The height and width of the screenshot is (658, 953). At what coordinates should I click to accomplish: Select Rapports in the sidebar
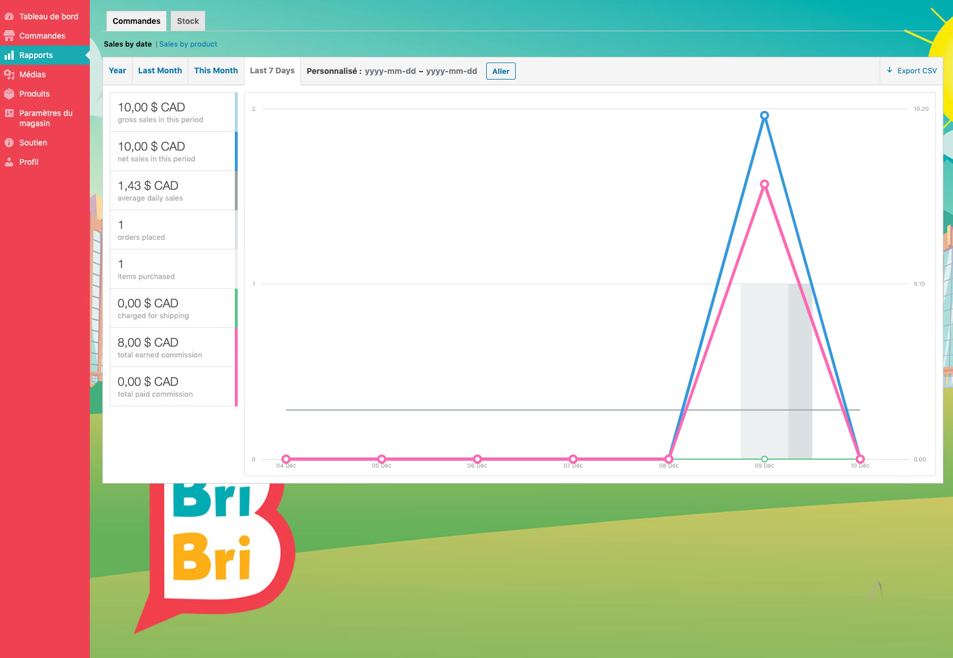45,55
